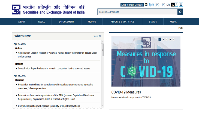
Task: Increase font size with (A)+
Action: [x=158, y=5]
